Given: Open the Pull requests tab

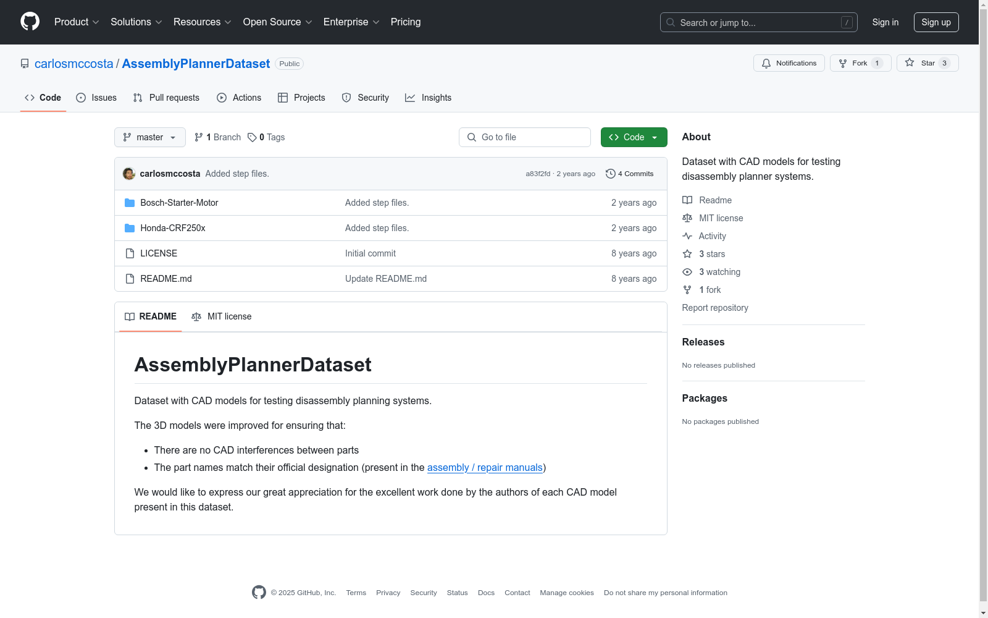Looking at the screenshot, I should 166,98.
